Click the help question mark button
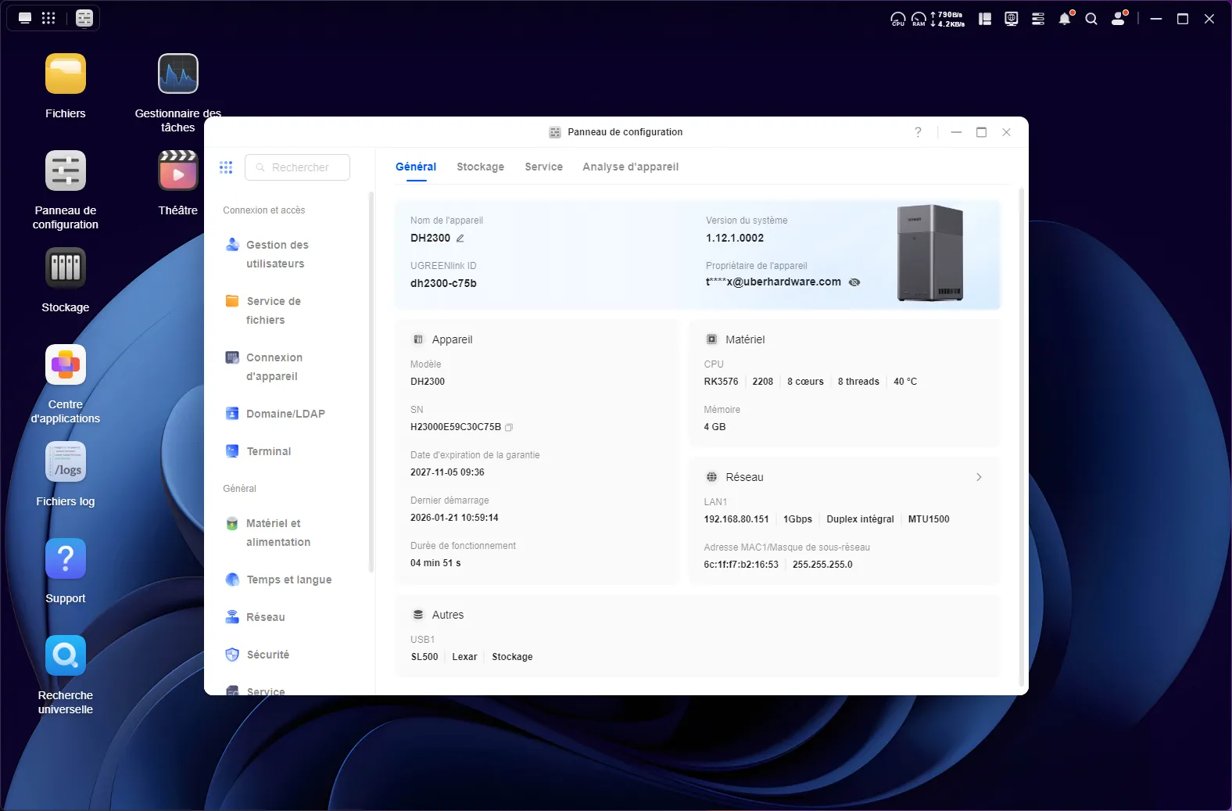 (918, 132)
